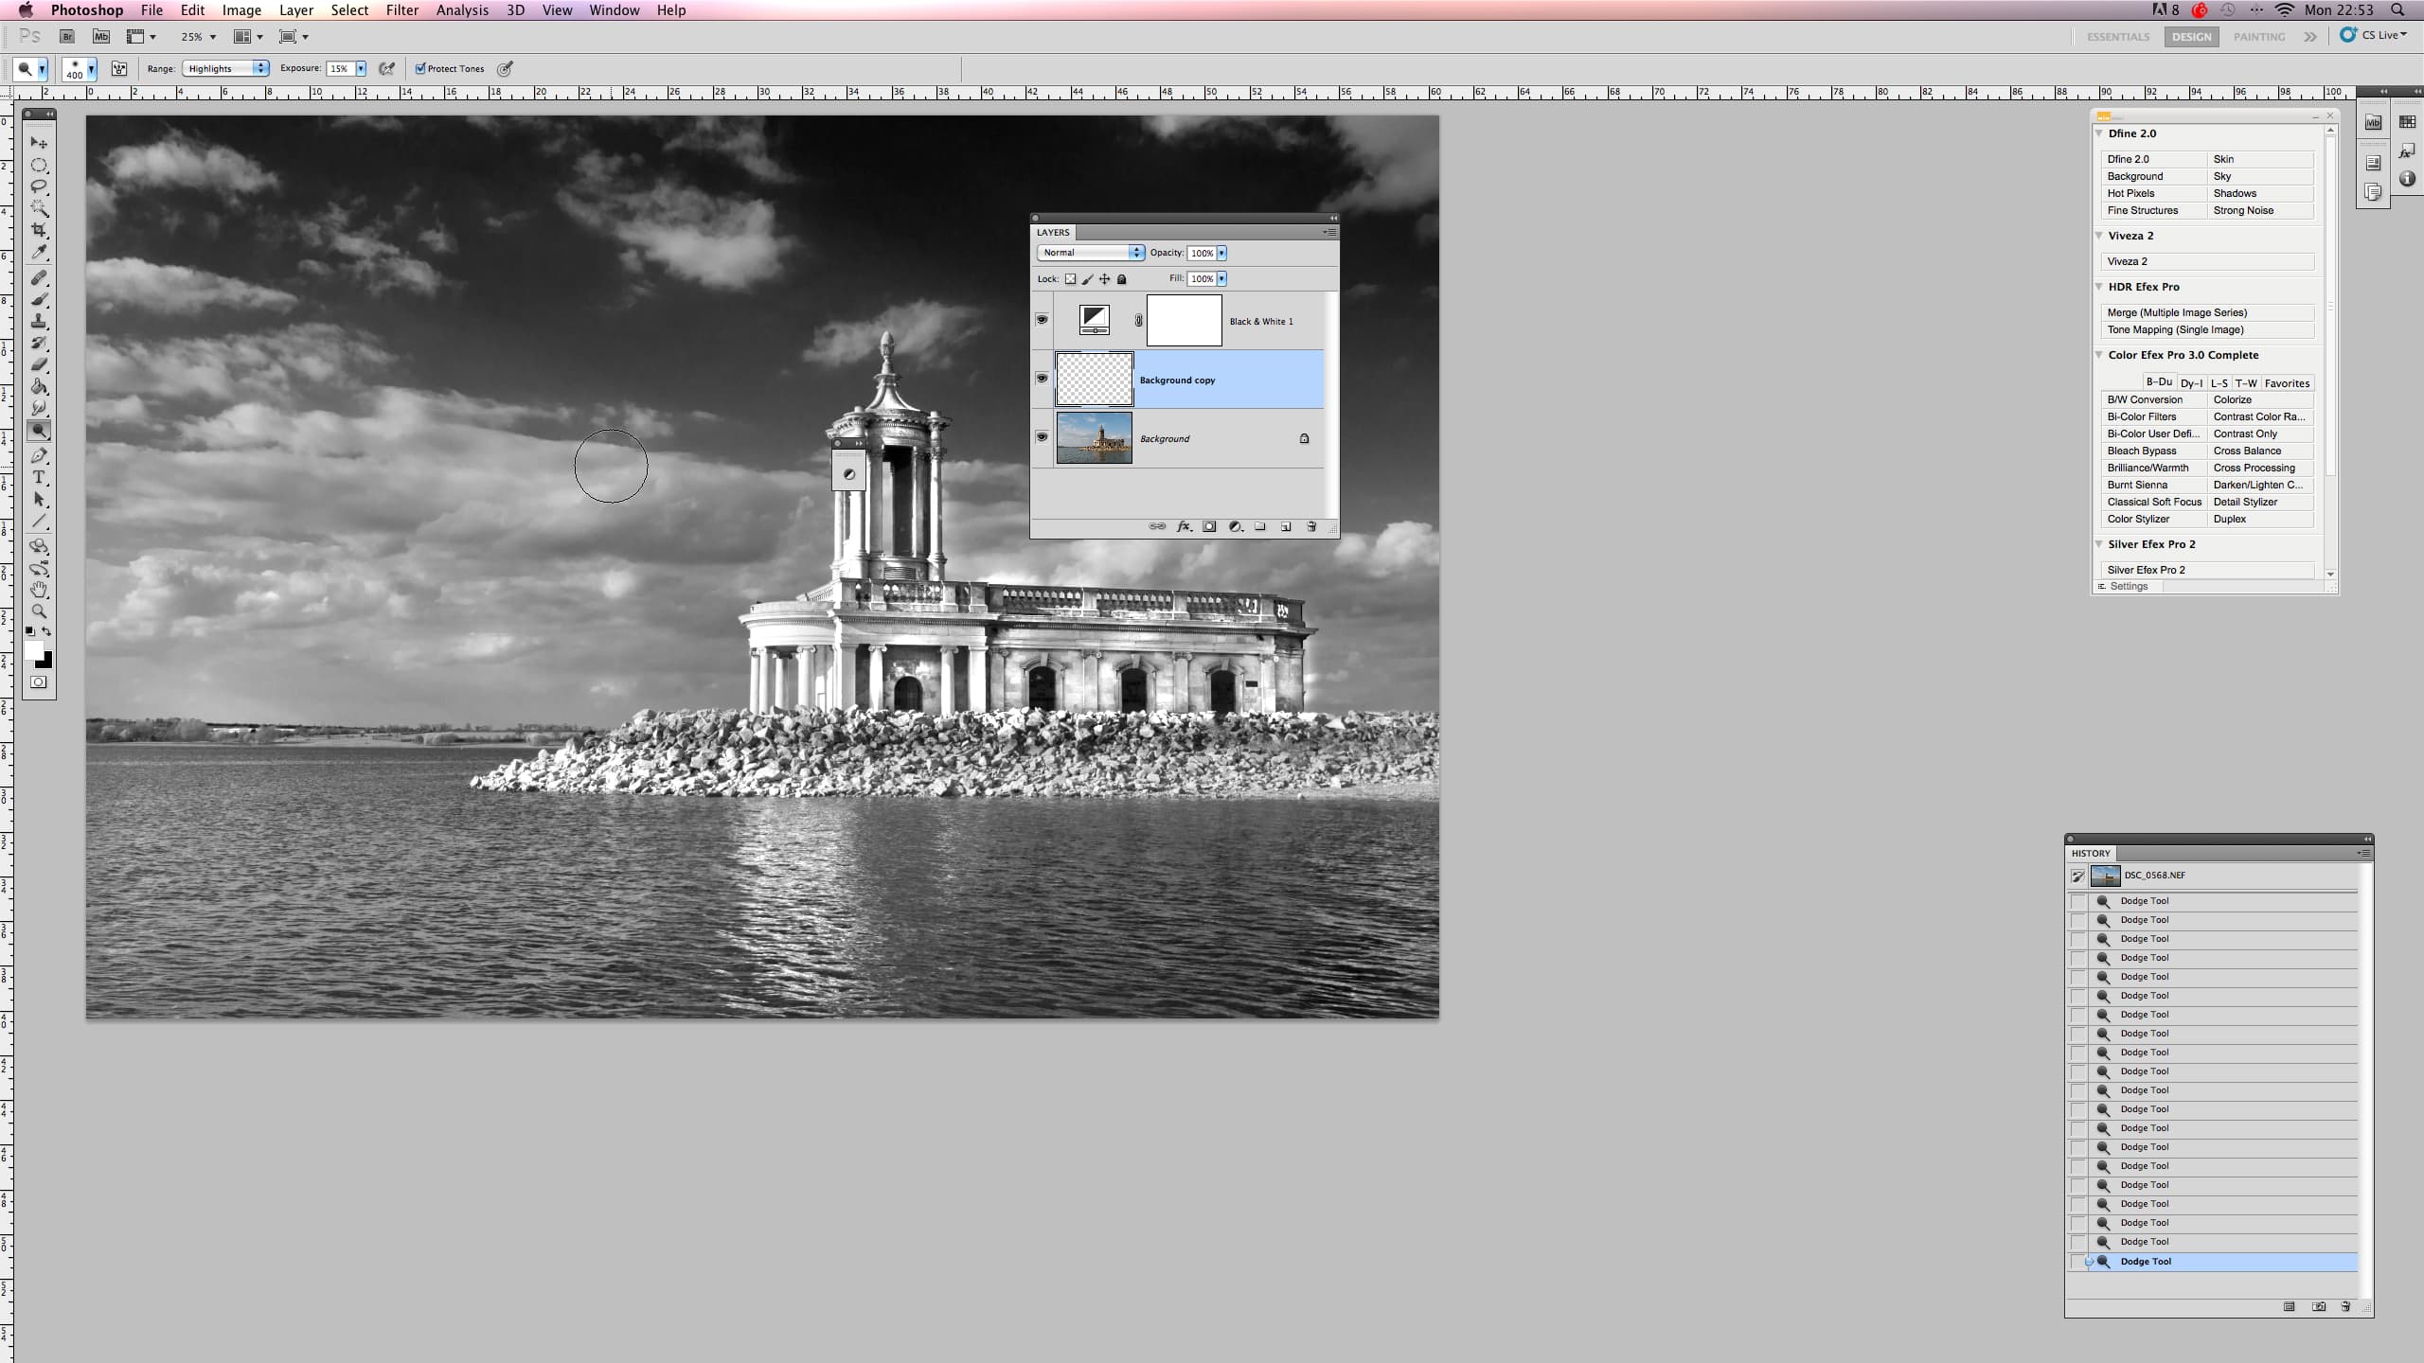Image resolution: width=2424 pixels, height=1363 pixels.
Task: Swap foreground and background colors
Action: click(46, 631)
